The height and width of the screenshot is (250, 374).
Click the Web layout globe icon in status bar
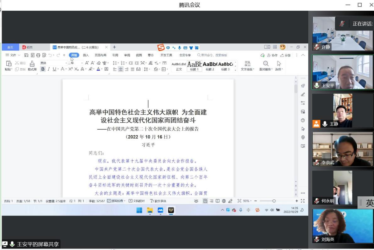click(x=224, y=201)
